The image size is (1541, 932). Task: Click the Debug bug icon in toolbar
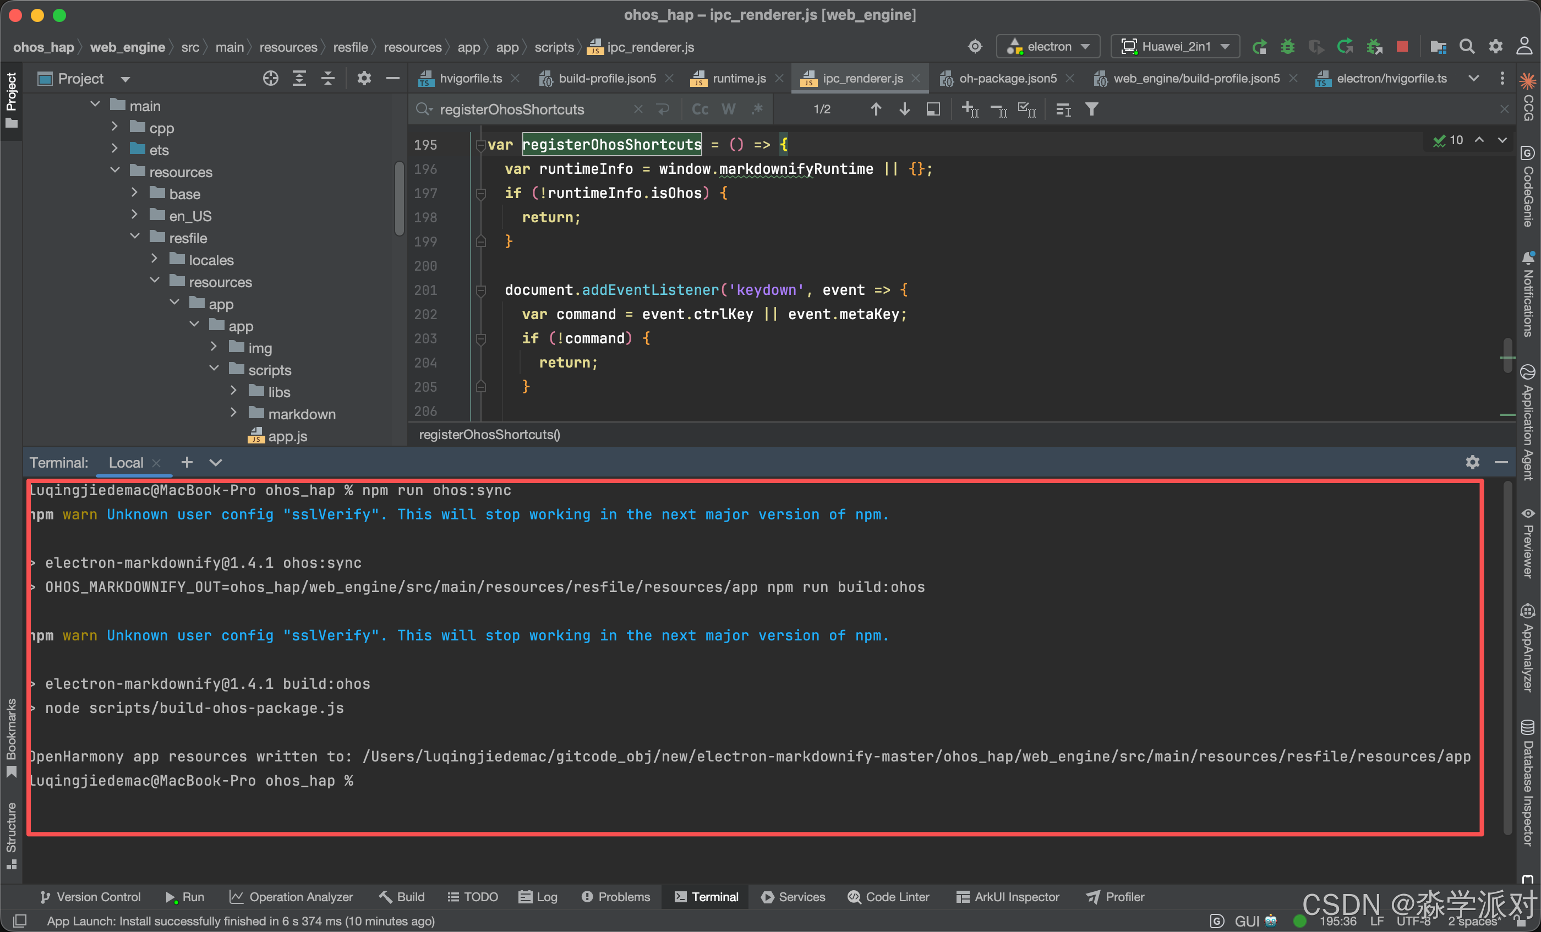click(x=1288, y=47)
